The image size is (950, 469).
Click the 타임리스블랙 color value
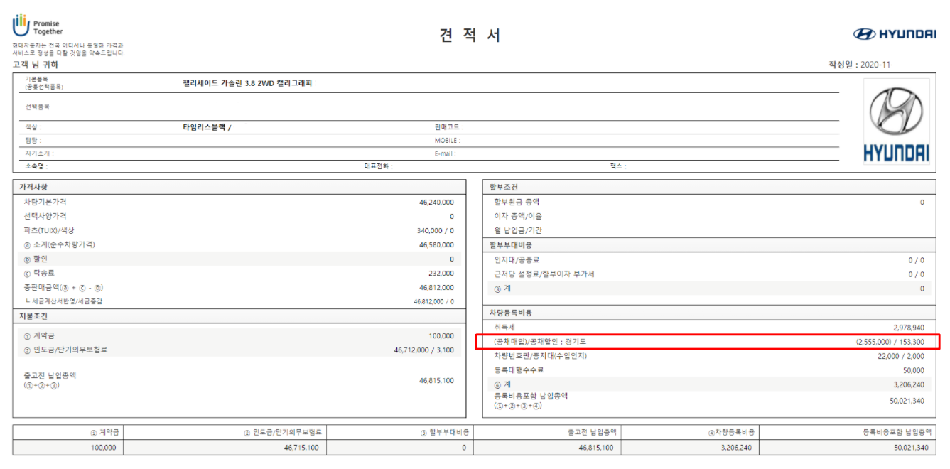coord(207,127)
